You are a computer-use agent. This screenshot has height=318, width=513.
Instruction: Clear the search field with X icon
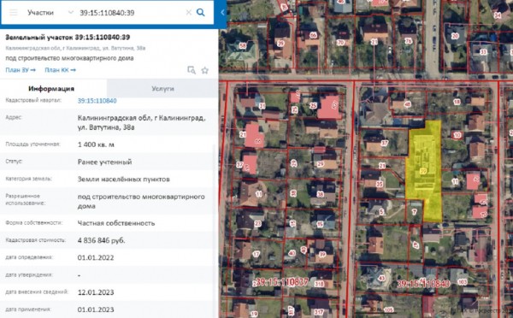coord(189,13)
